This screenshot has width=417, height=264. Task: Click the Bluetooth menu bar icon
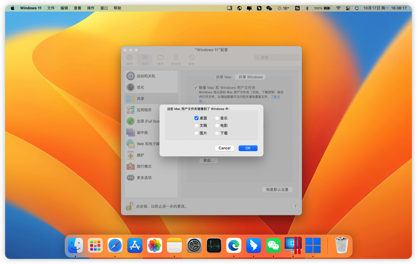click(x=307, y=8)
